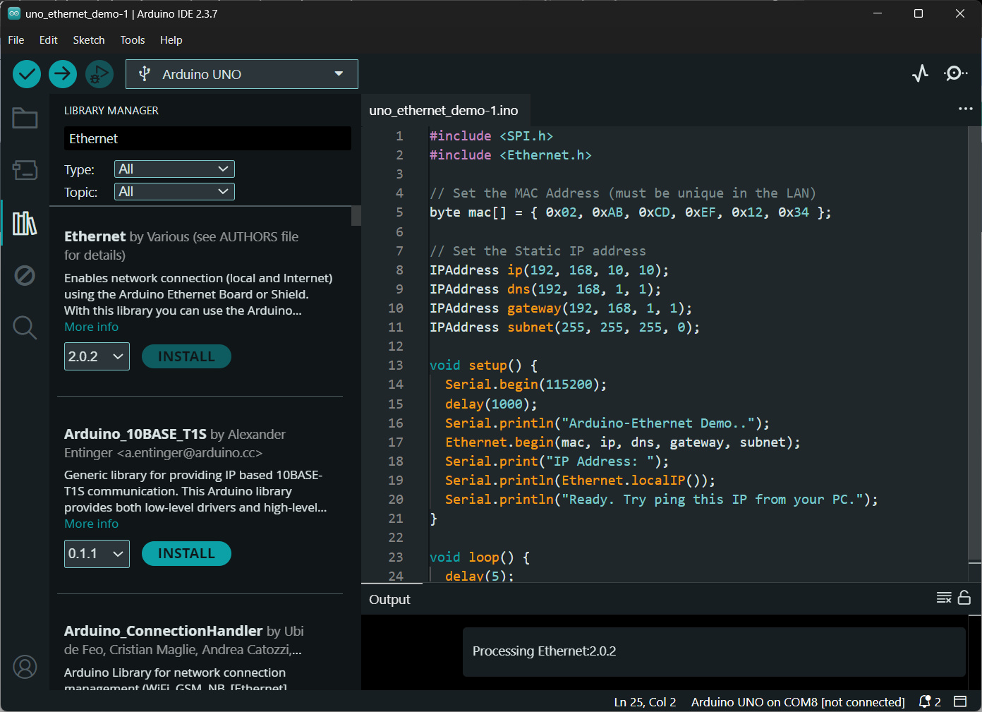Open the Sketch menu
The image size is (982, 712).
pos(89,40)
